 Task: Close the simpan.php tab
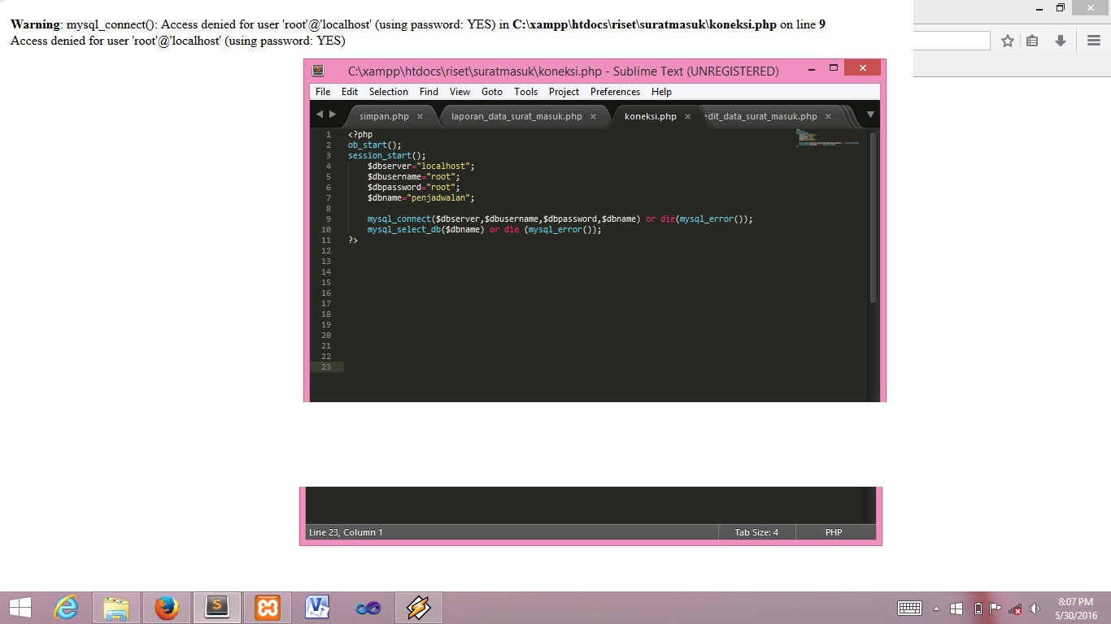[x=420, y=116]
